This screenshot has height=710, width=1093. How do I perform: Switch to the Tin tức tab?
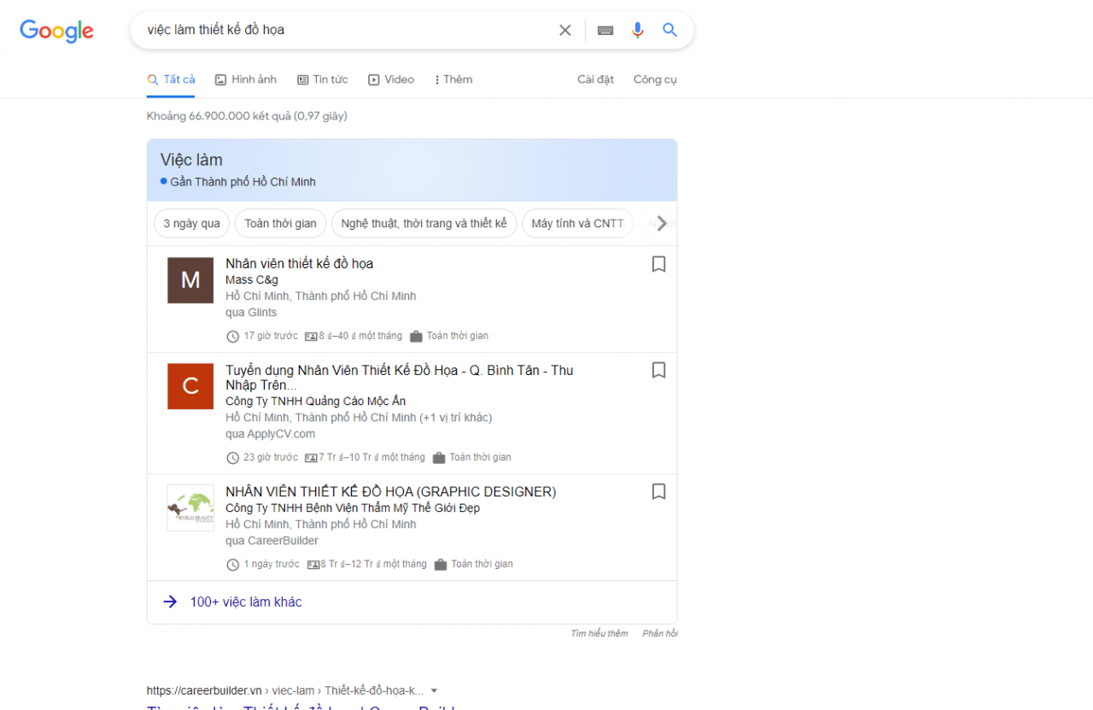(x=323, y=79)
